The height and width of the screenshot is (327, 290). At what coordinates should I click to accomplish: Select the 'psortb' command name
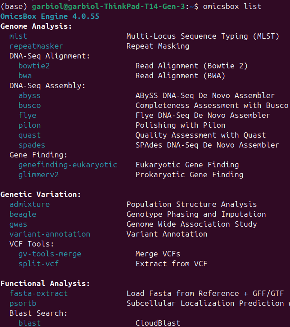pyautogui.click(x=23, y=304)
